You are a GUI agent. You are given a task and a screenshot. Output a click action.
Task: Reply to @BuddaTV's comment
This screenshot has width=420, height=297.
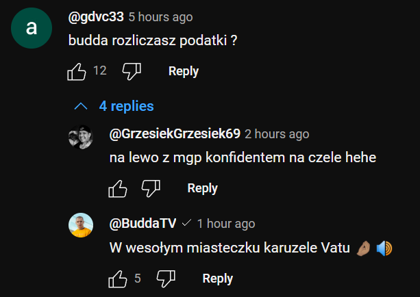click(217, 279)
